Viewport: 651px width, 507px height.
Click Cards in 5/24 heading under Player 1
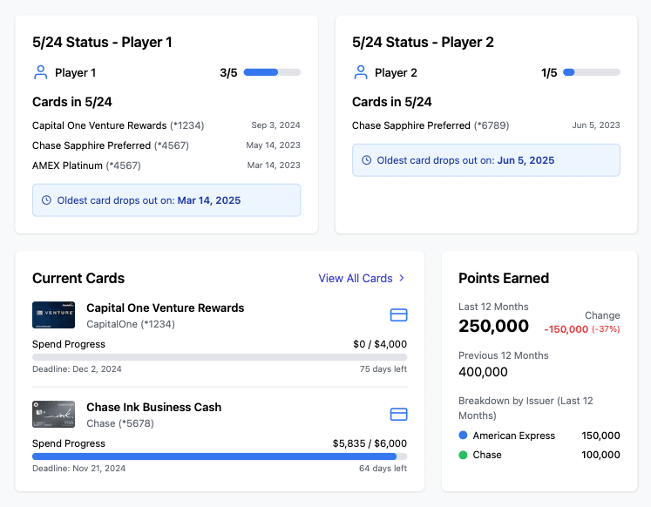click(x=72, y=102)
